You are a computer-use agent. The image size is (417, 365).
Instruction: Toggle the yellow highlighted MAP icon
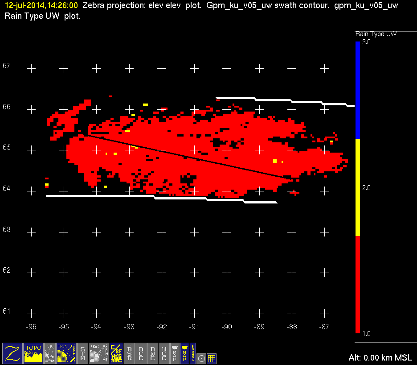point(184,353)
